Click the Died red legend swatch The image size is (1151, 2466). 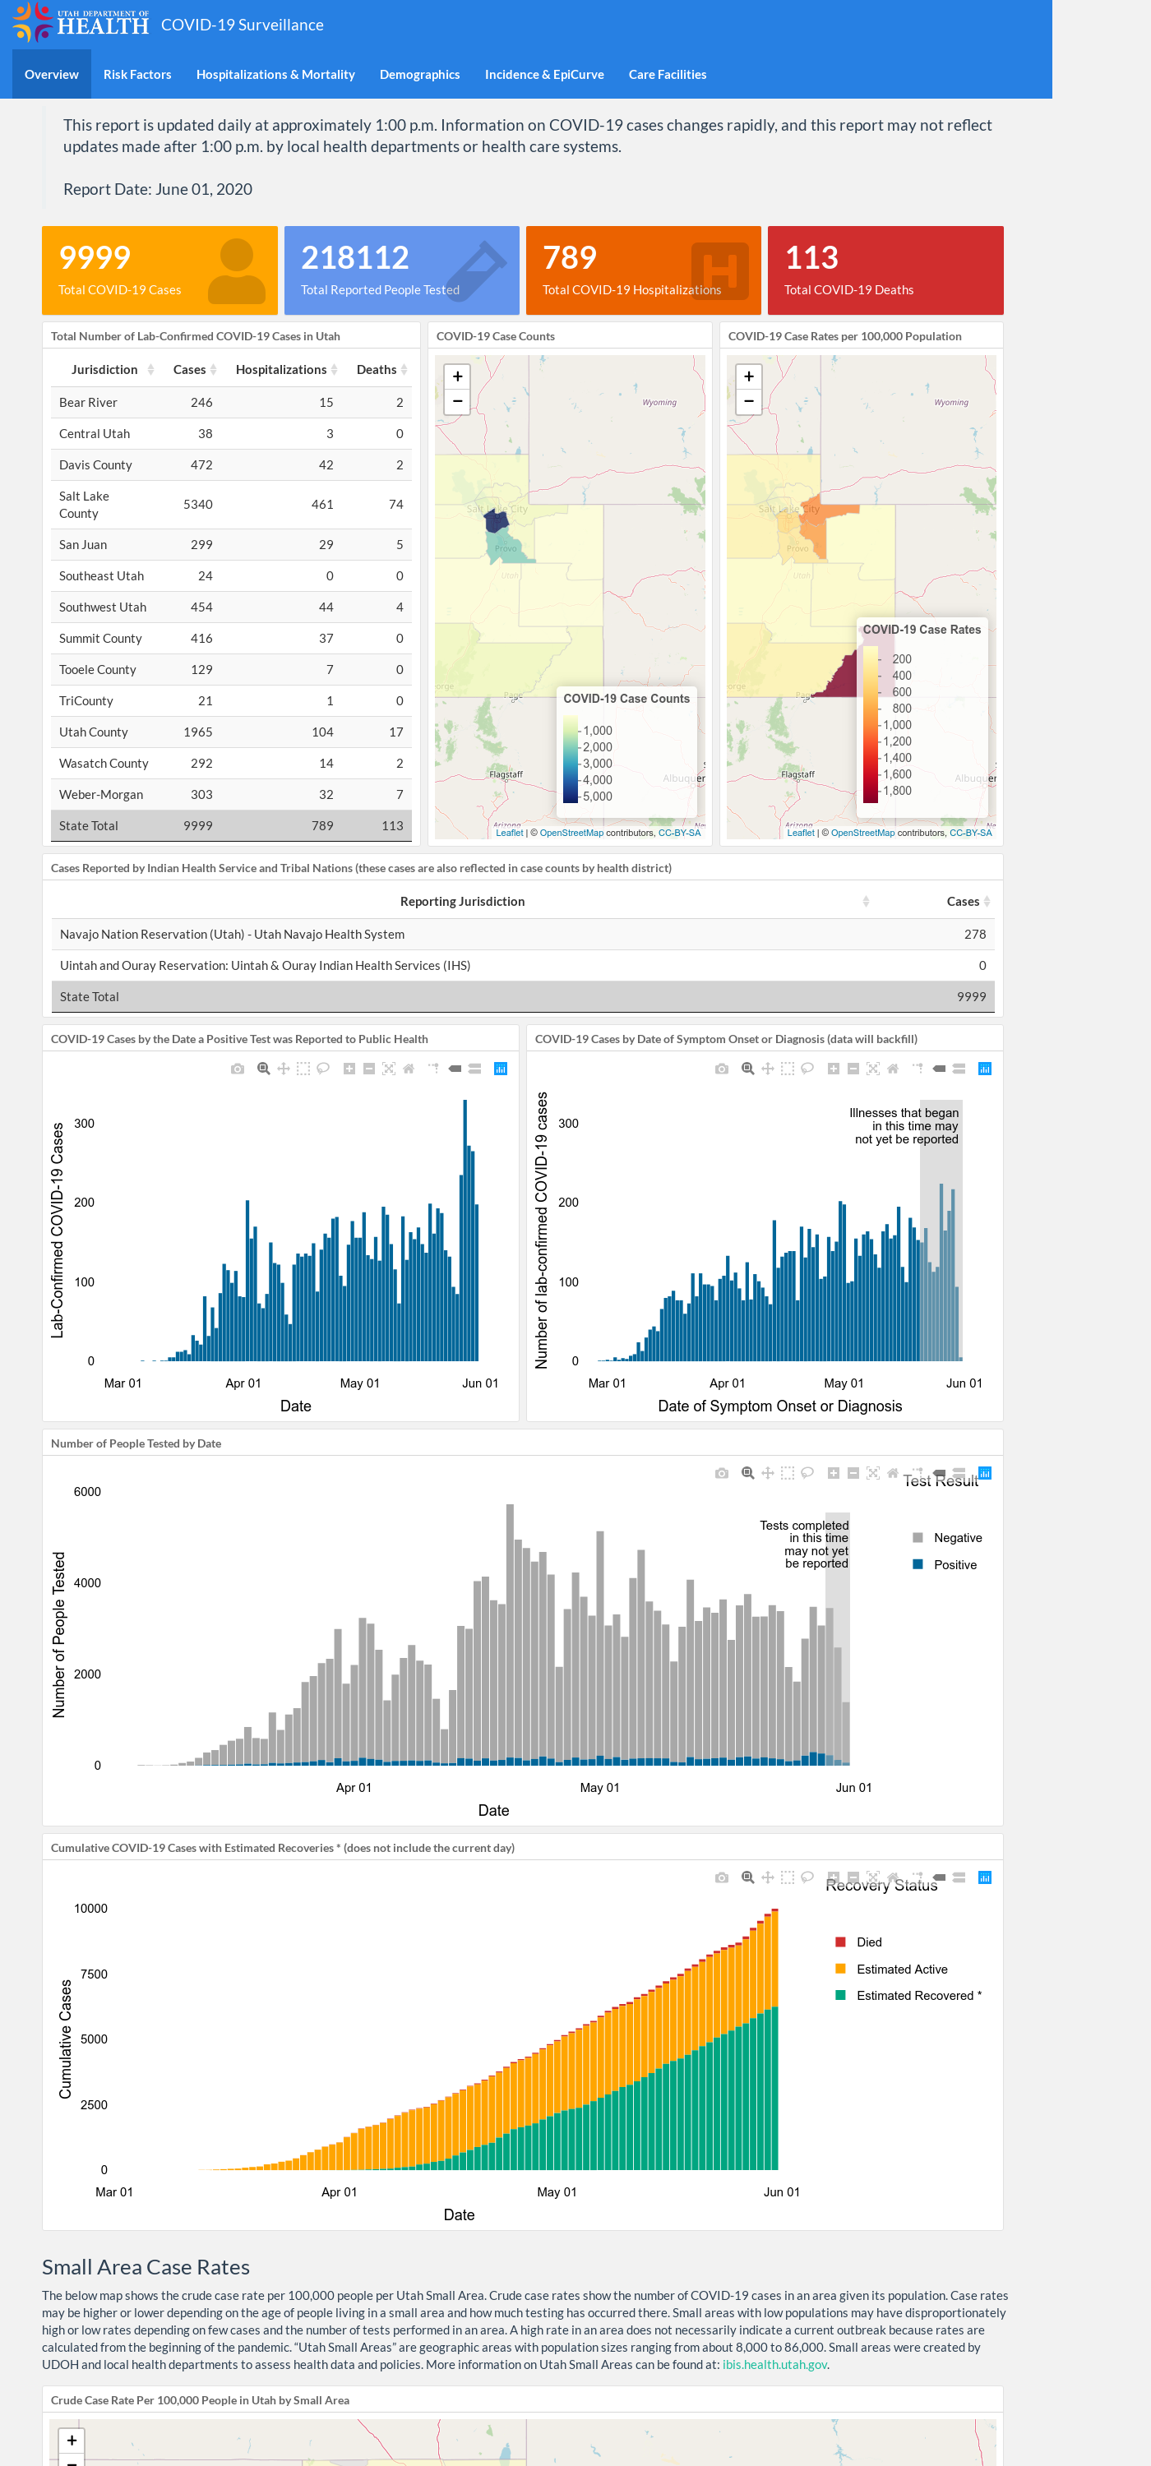[841, 1942]
